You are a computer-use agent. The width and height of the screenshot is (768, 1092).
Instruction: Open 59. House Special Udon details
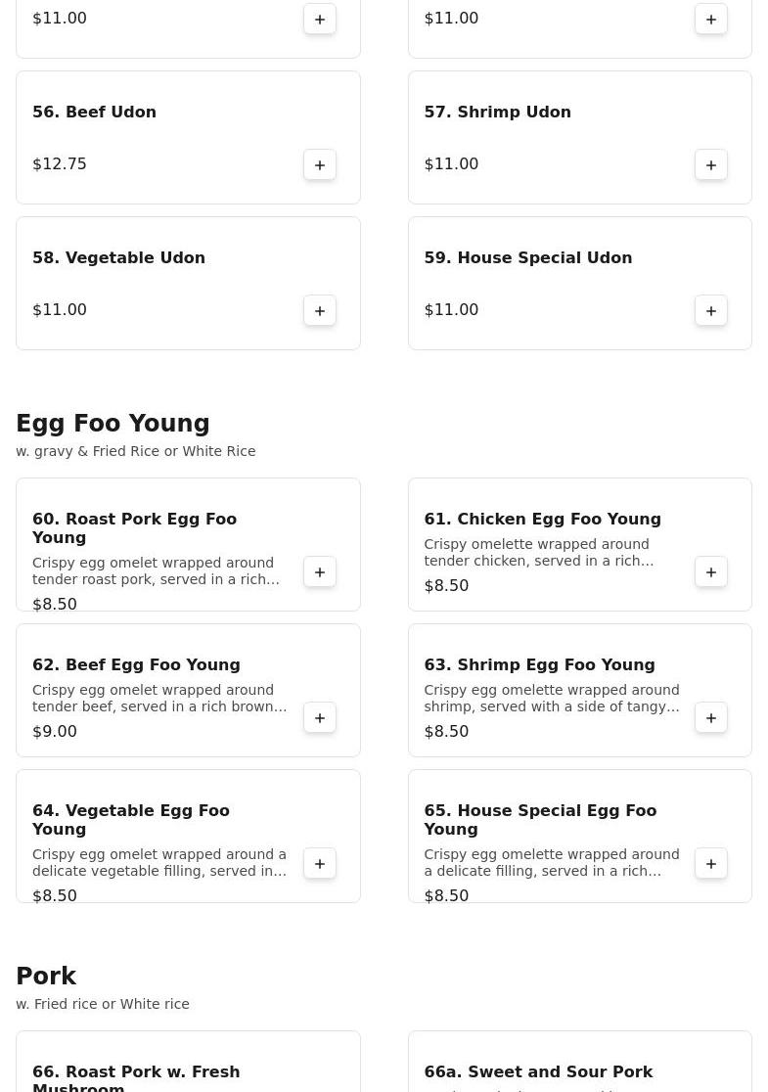pyautogui.click(x=527, y=258)
